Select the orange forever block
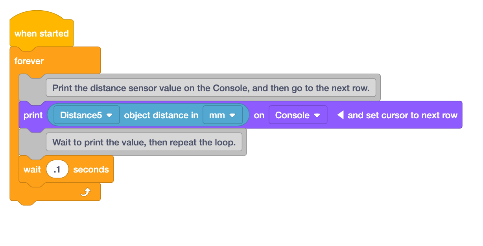This screenshot has width=483, height=246. pyautogui.click(x=29, y=61)
